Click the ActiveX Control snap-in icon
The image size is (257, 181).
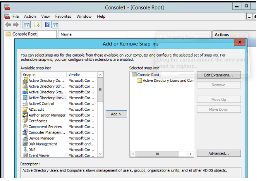(x=25, y=104)
